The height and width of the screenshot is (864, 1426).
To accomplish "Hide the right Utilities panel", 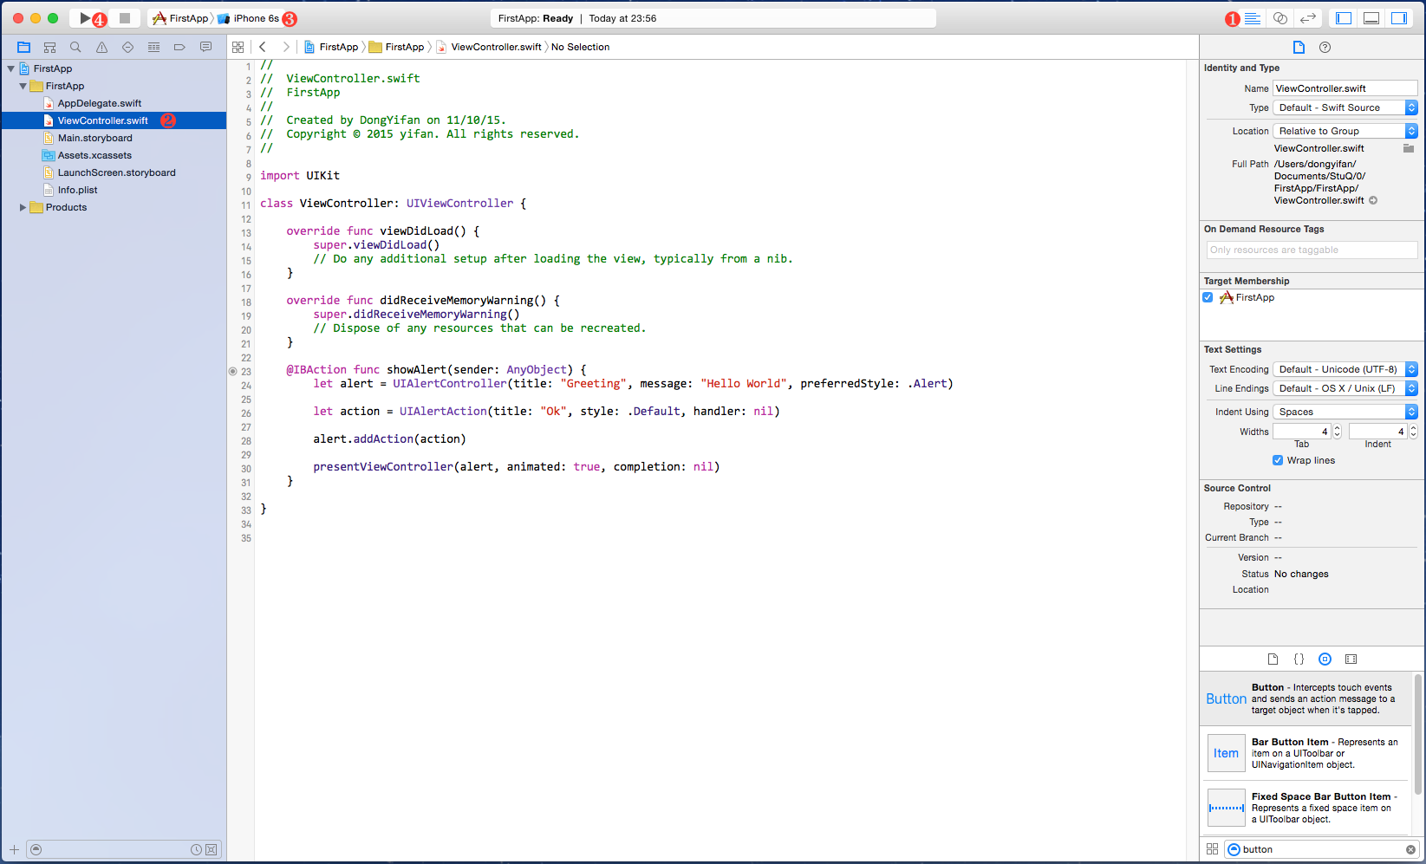I will pos(1399,18).
